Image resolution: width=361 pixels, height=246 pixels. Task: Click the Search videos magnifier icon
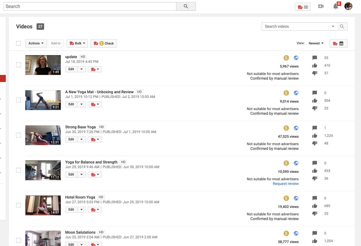point(342,26)
